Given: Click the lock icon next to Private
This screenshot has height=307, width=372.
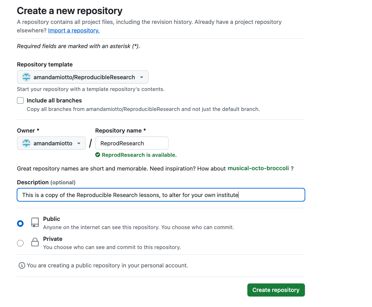Looking at the screenshot, I should point(35,243).
